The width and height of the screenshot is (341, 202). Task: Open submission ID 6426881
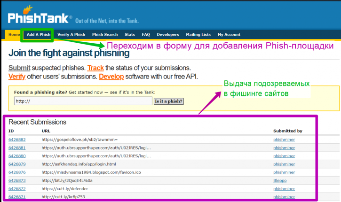pyautogui.click(x=17, y=148)
